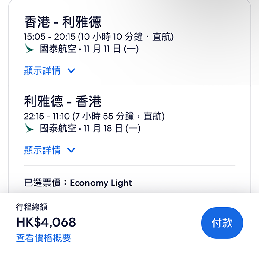
Task: Click Cathay Pacific logo on return flight
Action: [29, 128]
